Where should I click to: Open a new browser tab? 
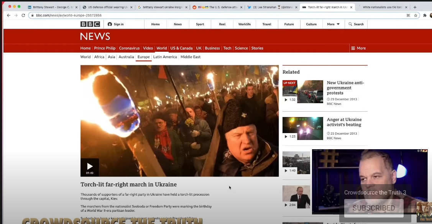[x=415, y=7]
